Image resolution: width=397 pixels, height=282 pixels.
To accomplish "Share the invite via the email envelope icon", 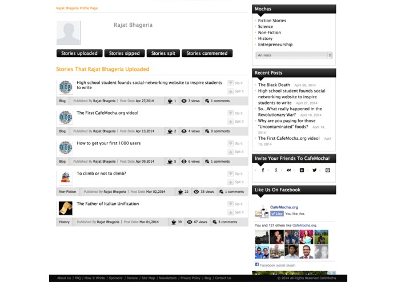I will (328, 170).
